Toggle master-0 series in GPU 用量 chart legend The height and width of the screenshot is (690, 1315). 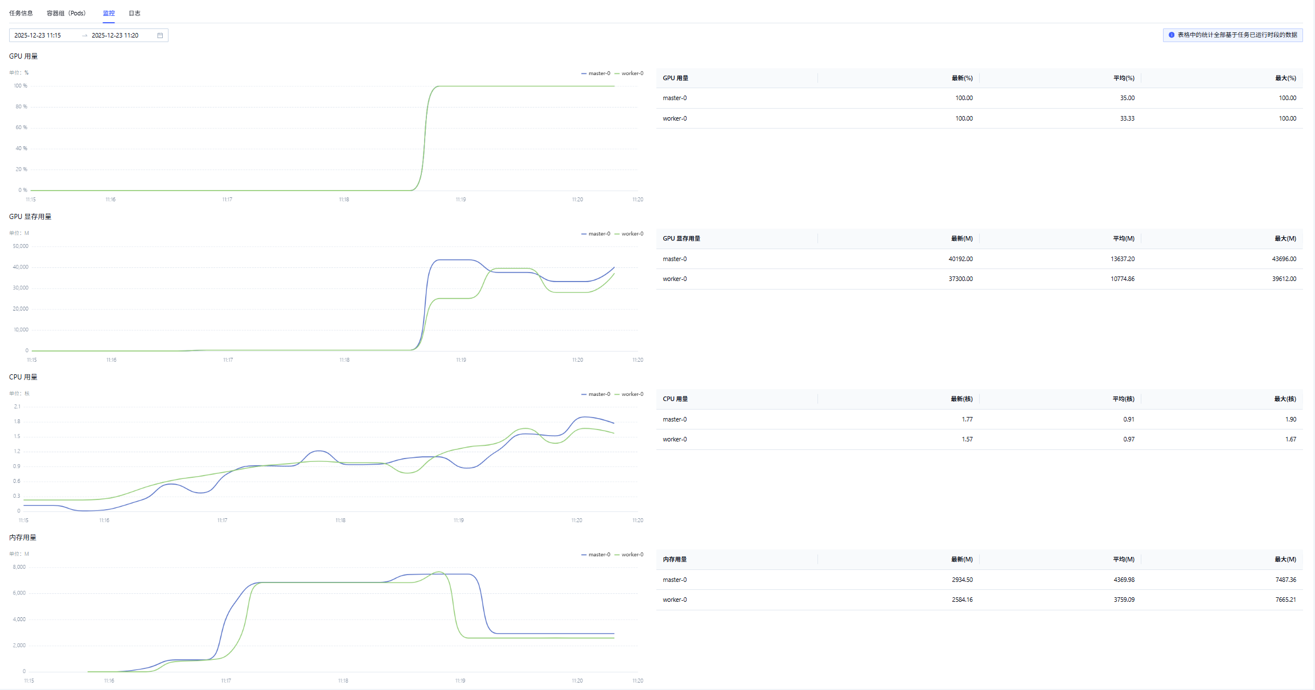[595, 73]
